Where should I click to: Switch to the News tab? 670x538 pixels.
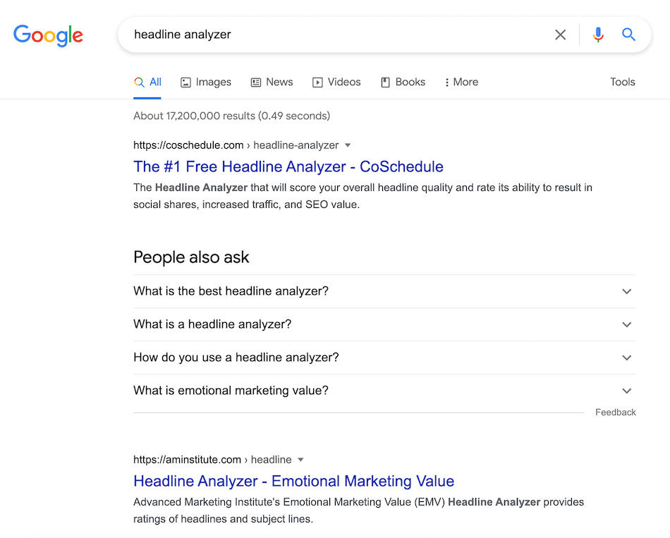coord(272,82)
